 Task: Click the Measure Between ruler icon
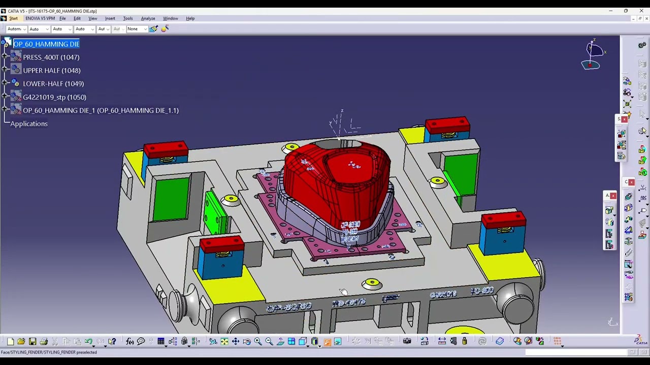pyautogui.click(x=442, y=342)
